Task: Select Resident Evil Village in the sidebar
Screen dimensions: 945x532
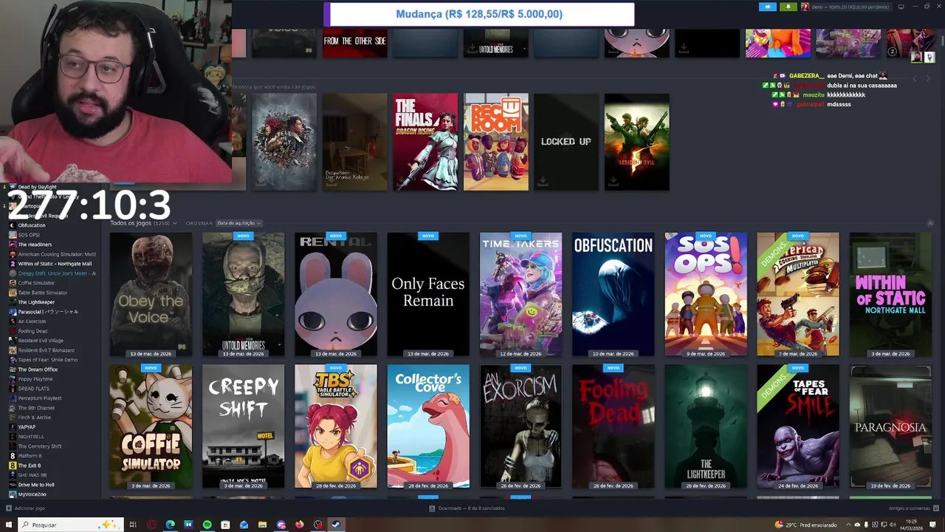Action: (41, 341)
